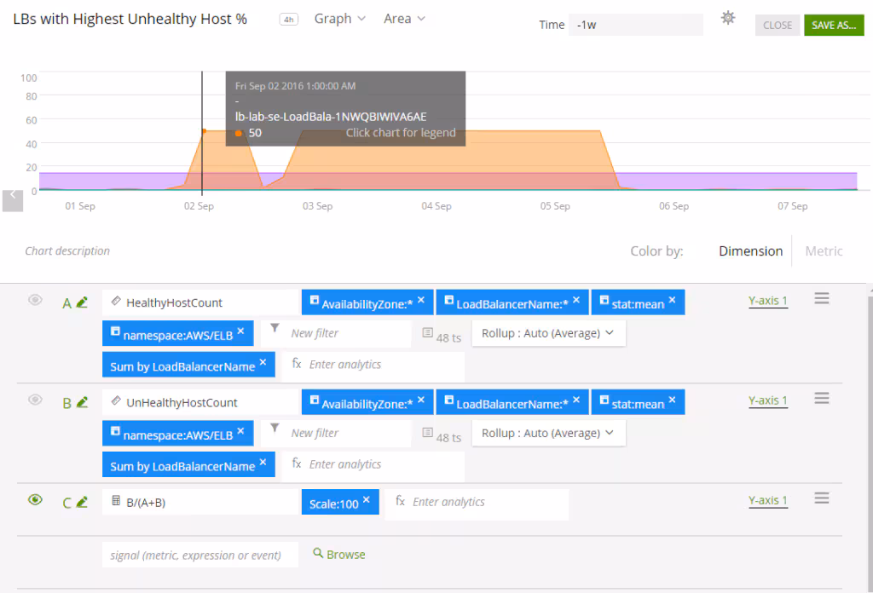The image size is (873, 593).
Task: Switch Color by to Metric
Action: (x=824, y=251)
